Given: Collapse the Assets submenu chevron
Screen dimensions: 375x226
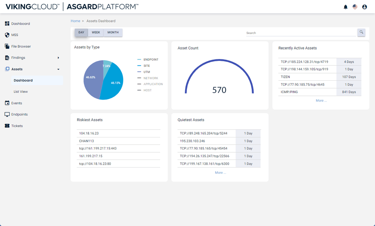Looking at the screenshot, I should [x=58, y=69].
